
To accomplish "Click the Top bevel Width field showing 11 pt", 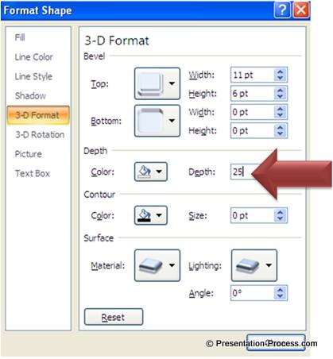I will (253, 75).
